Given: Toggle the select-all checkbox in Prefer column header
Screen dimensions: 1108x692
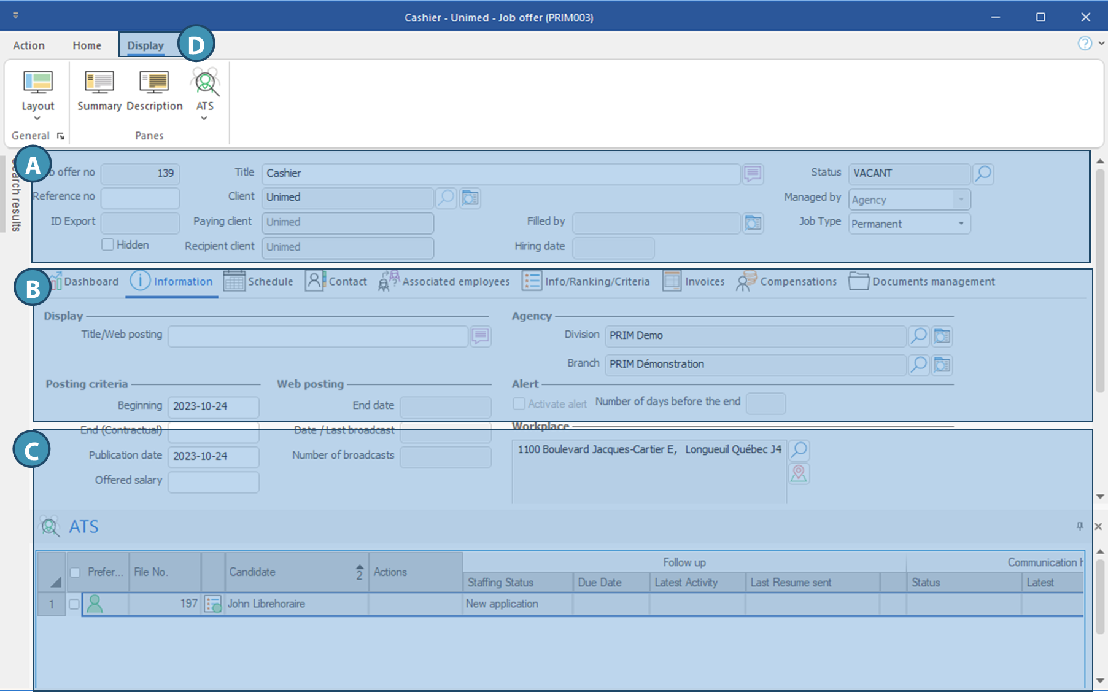Looking at the screenshot, I should 76,572.
